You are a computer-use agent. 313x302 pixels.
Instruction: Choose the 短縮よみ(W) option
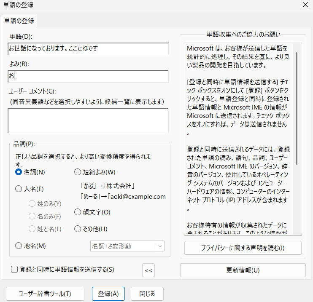point(77,172)
